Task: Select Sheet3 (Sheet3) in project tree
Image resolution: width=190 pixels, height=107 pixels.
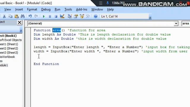Action: (9, 53)
